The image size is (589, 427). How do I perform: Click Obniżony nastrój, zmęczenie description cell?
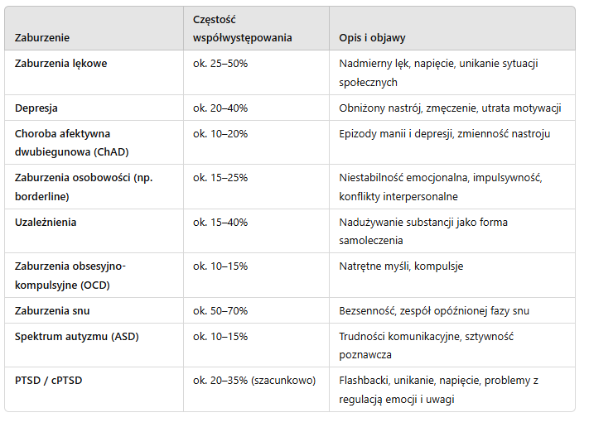[x=450, y=108]
